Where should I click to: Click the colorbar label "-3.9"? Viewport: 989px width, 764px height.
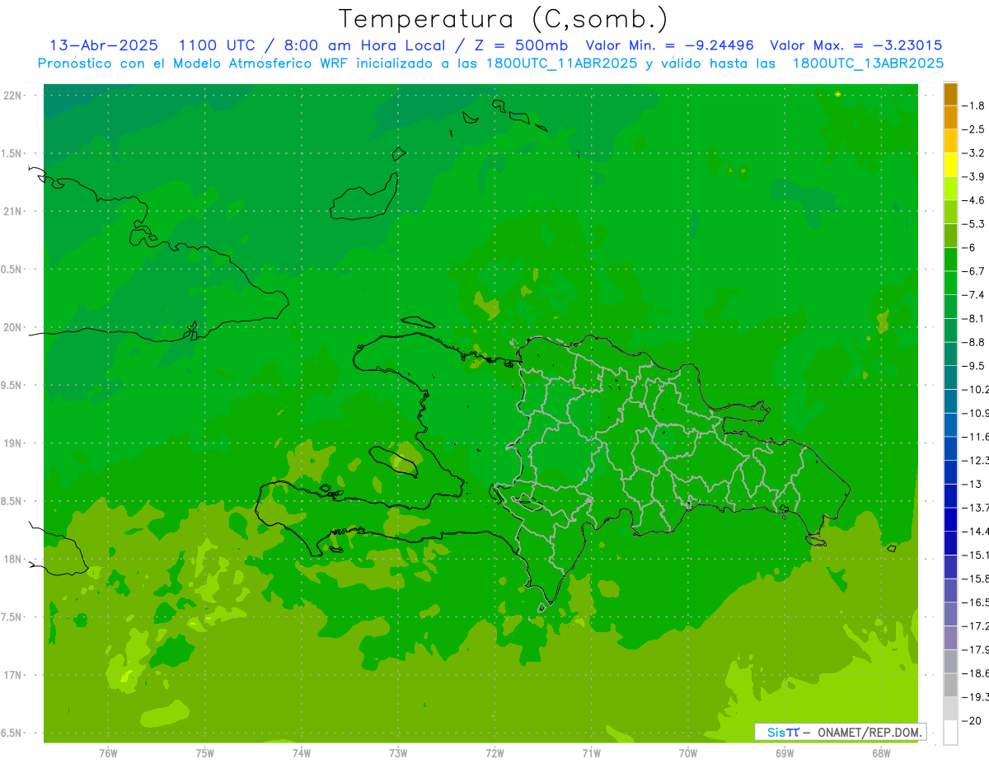[x=973, y=176]
